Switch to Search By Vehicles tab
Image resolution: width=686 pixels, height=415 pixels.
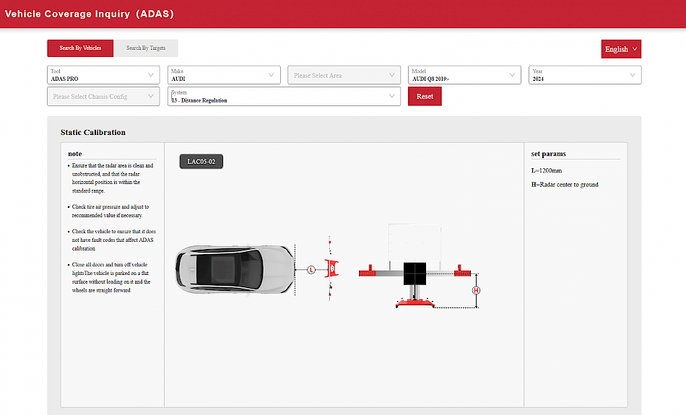80,48
